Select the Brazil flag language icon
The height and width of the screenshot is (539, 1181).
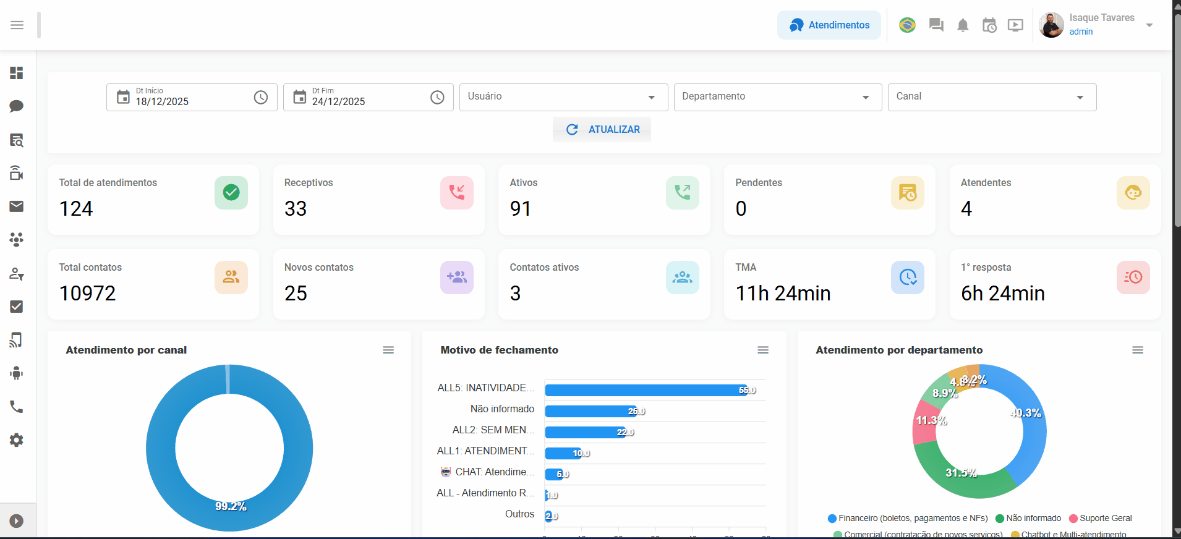click(907, 25)
